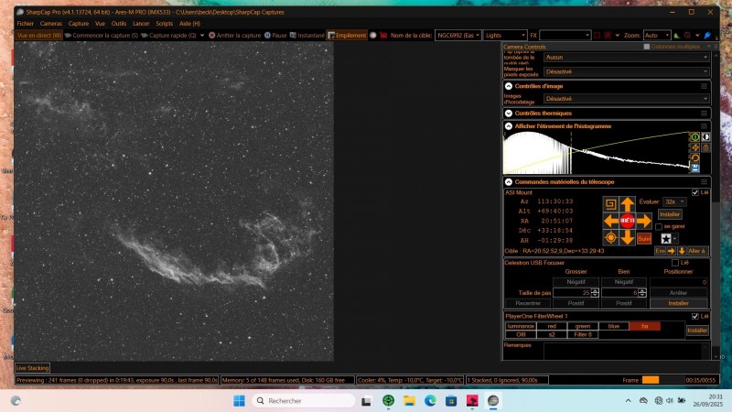Collapse the Afficher l'étirement de l'histogramme section

(509, 126)
